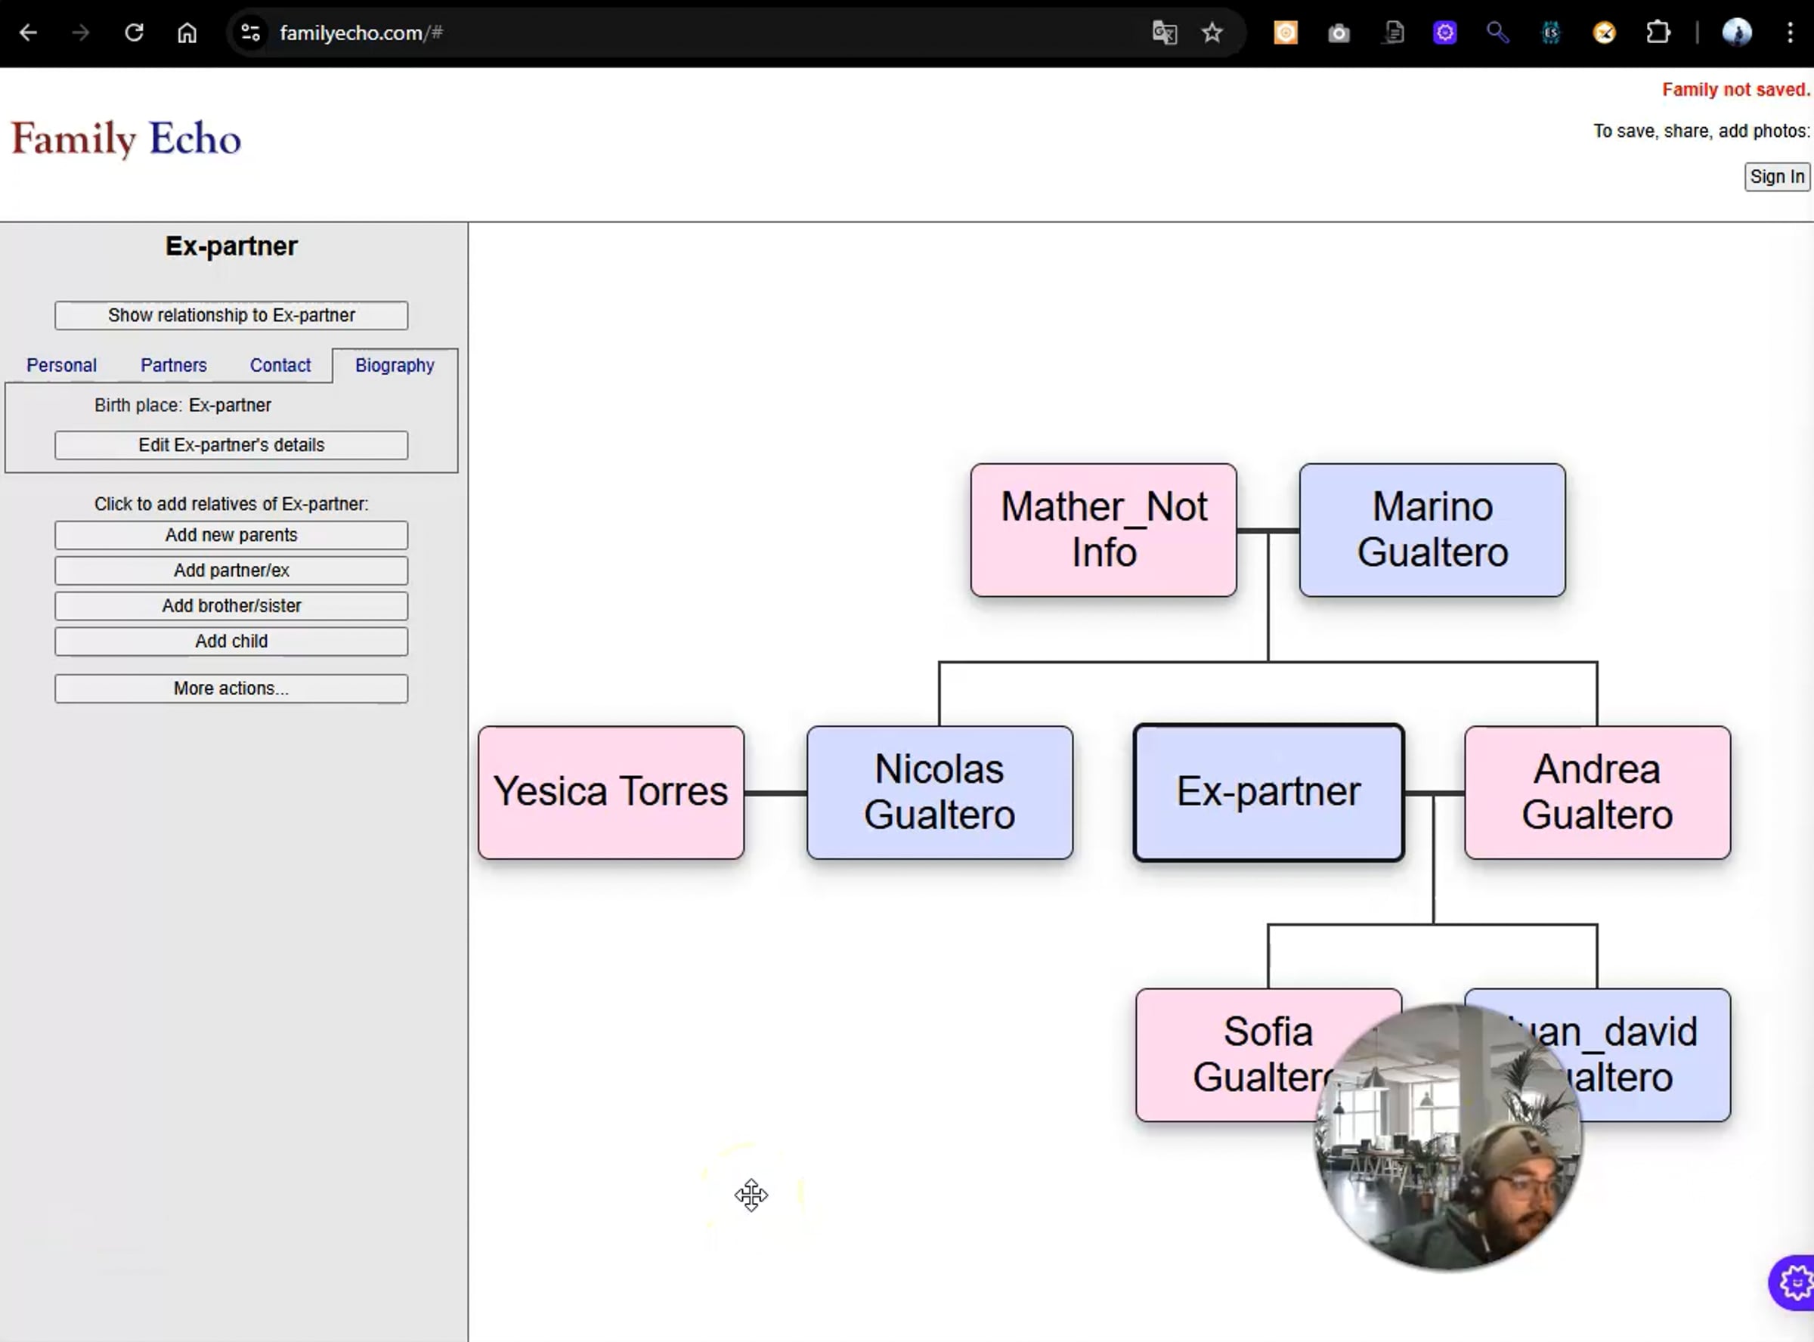Click the browser home icon
Image resolution: width=1814 pixels, height=1342 pixels.
(187, 32)
